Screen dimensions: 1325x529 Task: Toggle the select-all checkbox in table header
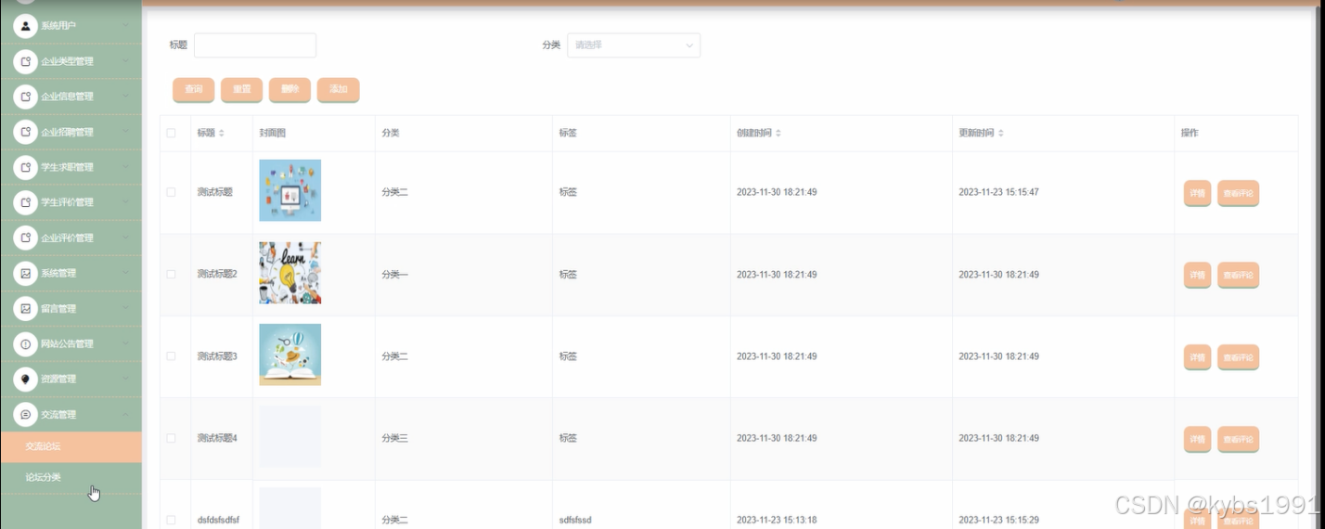click(x=171, y=134)
